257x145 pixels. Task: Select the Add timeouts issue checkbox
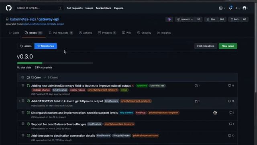click(x=23, y=135)
